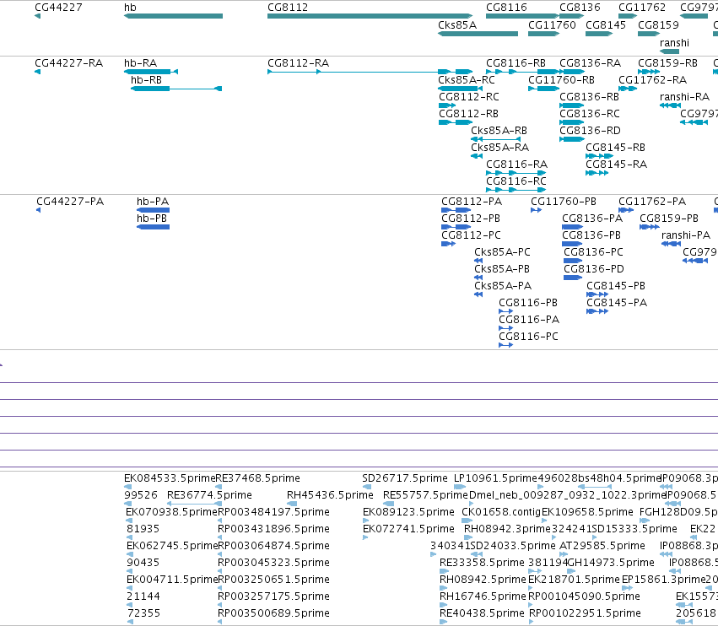Screen dimensions: 718x626
Task: Click transcript label CG8116-RB
Action: click(516, 63)
